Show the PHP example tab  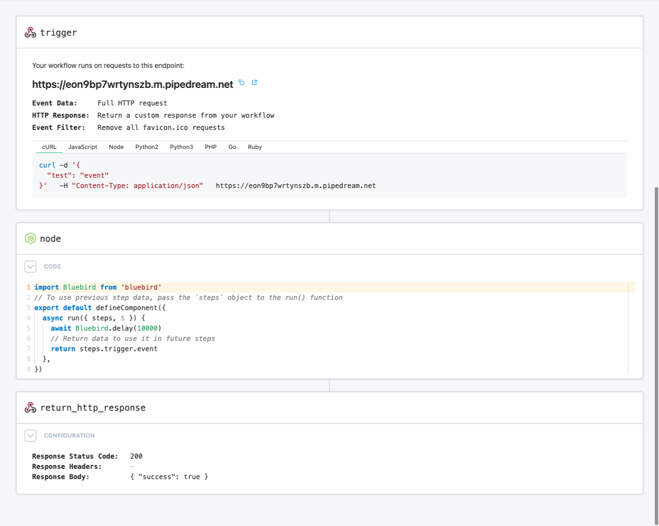click(211, 147)
